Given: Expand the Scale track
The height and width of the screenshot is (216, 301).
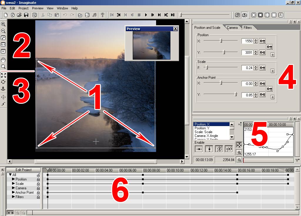Looking at the screenshot, I should pos(13,184).
